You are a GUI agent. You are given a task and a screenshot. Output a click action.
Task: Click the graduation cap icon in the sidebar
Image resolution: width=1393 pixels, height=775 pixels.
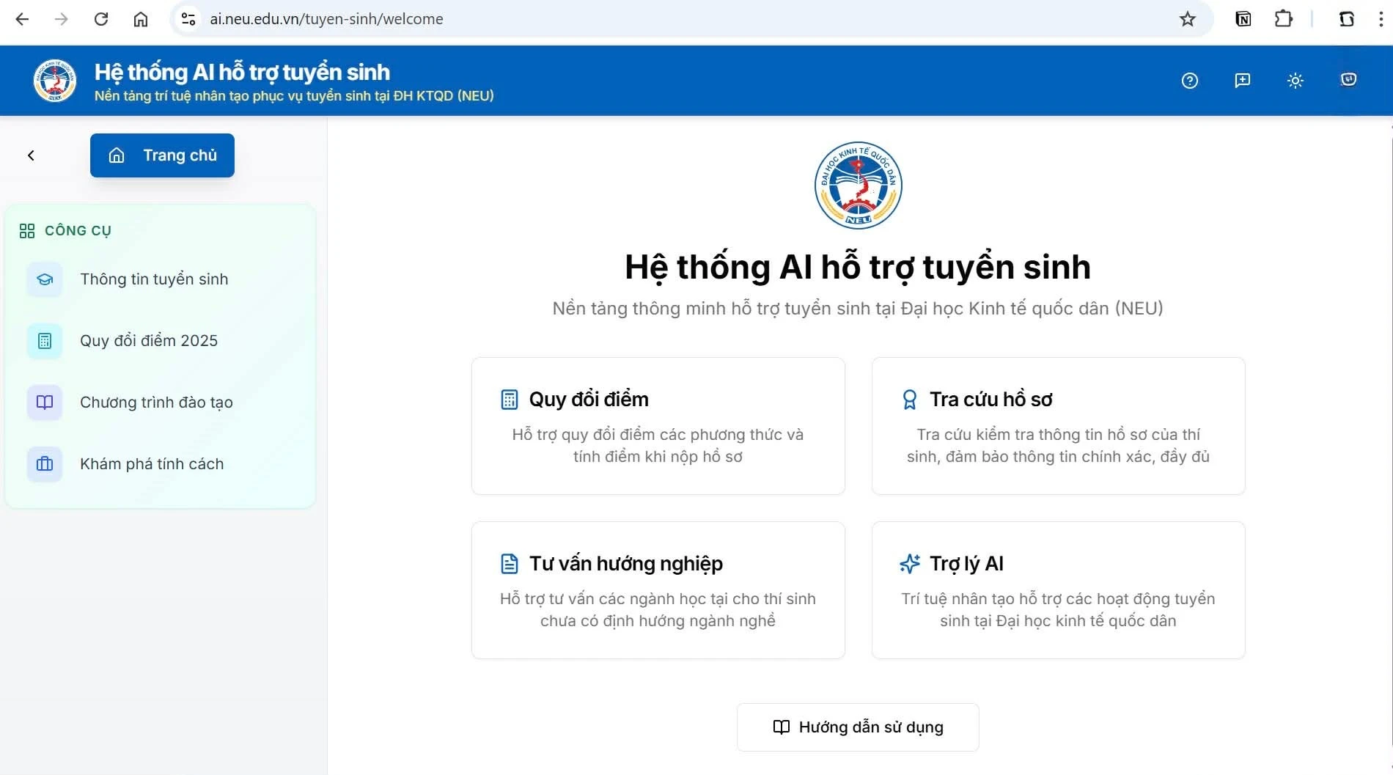[45, 279]
